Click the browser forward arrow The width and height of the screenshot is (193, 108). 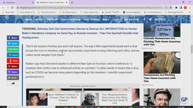tap(8, 7)
